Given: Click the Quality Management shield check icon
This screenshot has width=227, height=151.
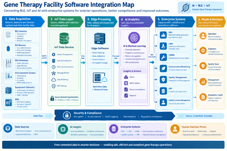Looking at the screenshot, I should click(x=163, y=80).
